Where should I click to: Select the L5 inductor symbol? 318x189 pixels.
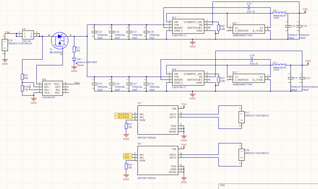click(279, 64)
